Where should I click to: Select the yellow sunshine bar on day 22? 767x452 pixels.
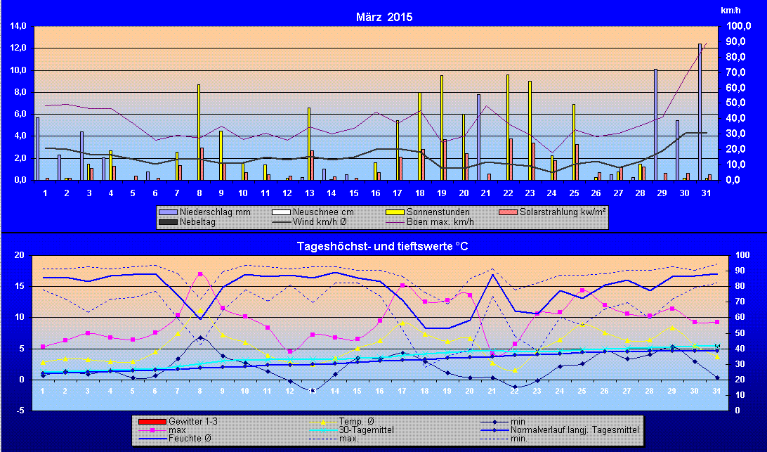click(508, 127)
